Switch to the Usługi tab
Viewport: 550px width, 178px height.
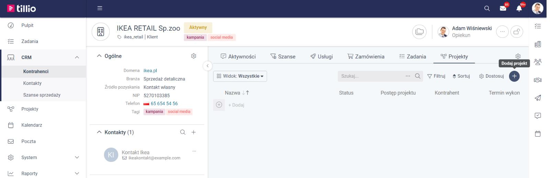[x=321, y=57]
